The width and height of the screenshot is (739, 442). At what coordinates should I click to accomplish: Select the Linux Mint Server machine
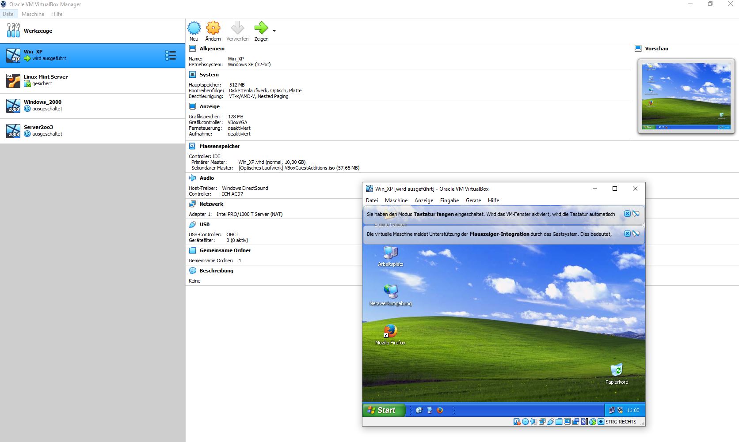click(92, 80)
